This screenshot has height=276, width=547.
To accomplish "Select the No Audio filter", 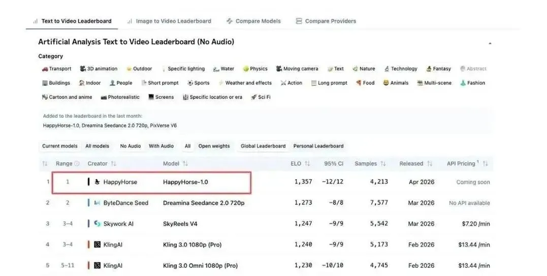I will point(131,146).
